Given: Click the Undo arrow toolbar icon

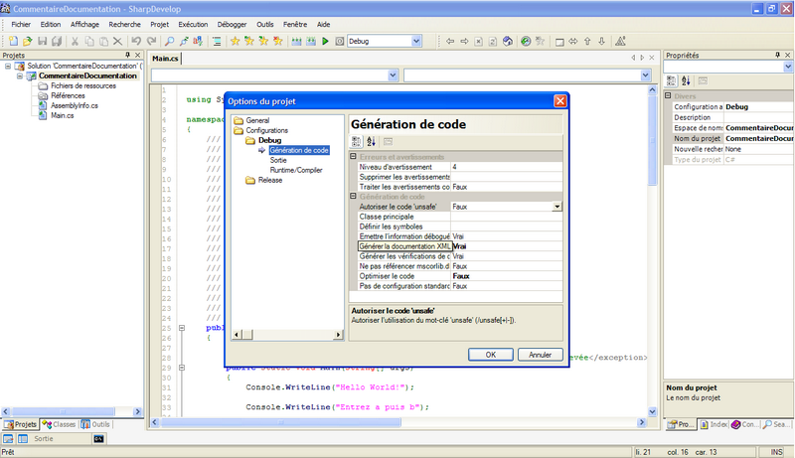Looking at the screenshot, I should pyautogui.click(x=137, y=41).
